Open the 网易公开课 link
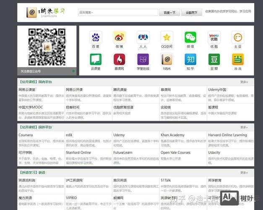Viewport: 263px width, 210px height. [x=74, y=90]
